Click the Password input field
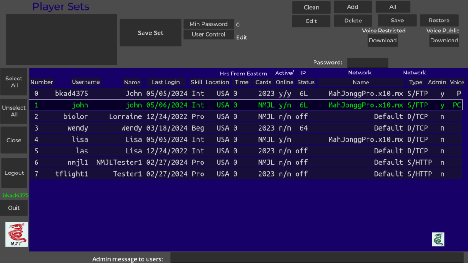The width and height of the screenshot is (468, 263). click(367, 63)
